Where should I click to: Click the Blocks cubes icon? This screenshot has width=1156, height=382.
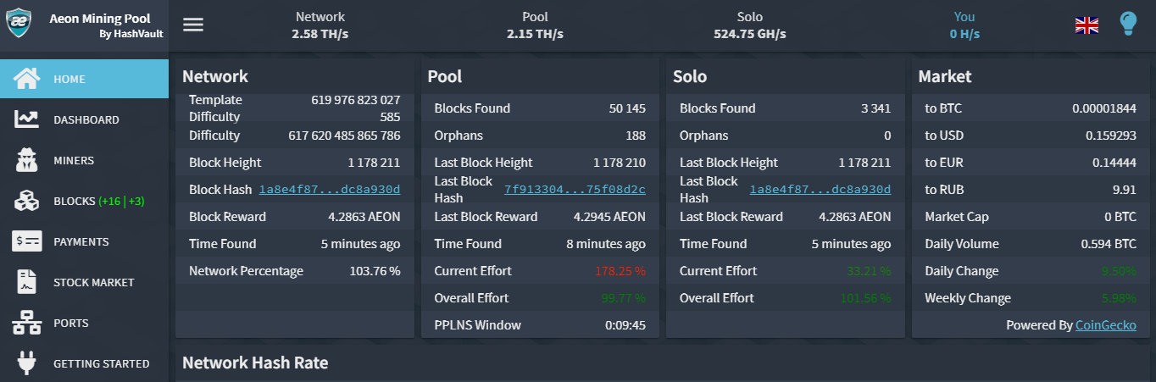tap(27, 201)
